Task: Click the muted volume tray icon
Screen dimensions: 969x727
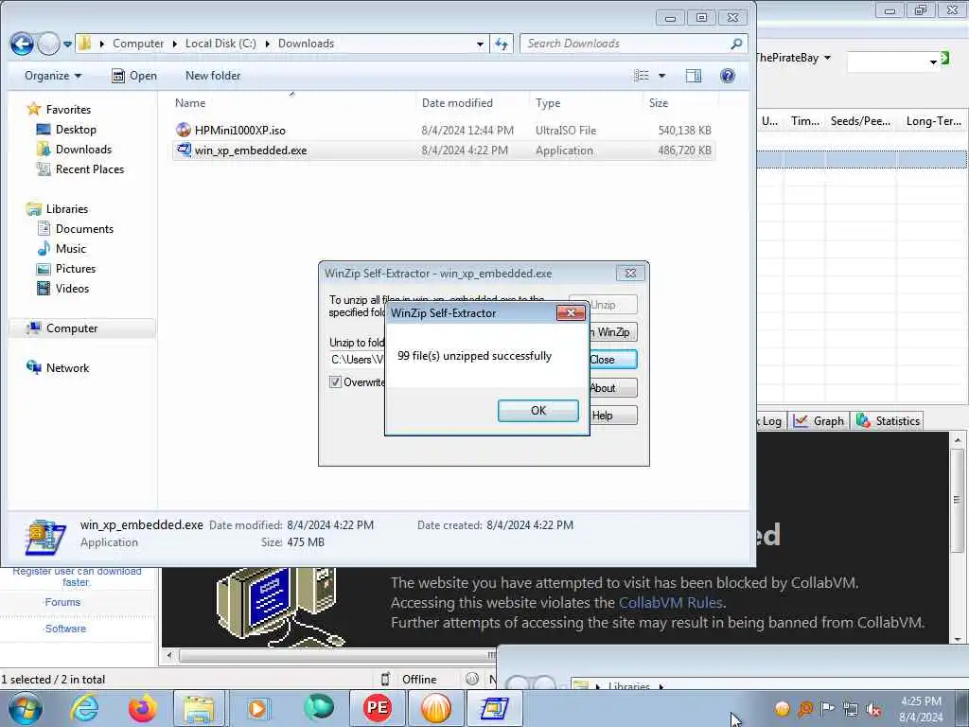Action: (873, 709)
